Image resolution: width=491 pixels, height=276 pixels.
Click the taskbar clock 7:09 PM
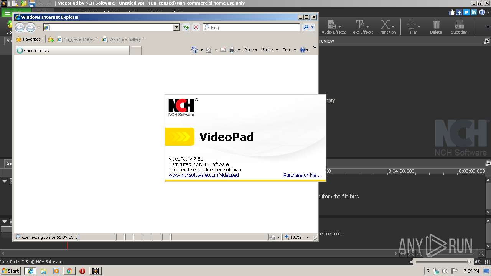coord(471,271)
